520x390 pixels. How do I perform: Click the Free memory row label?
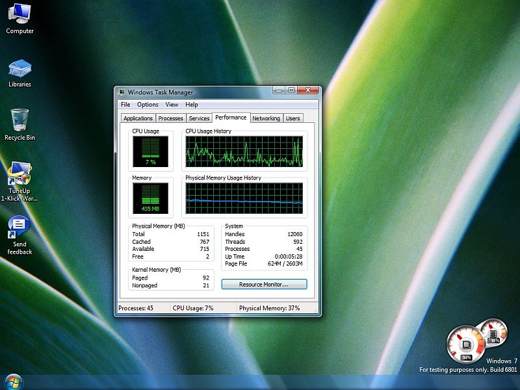pyautogui.click(x=138, y=257)
